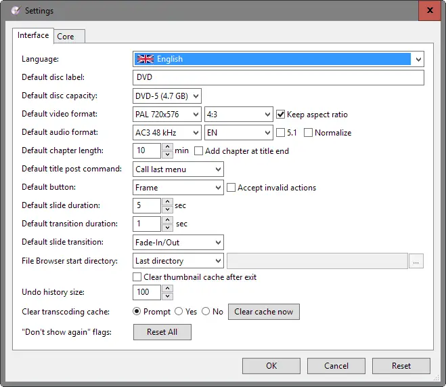446x387 pixels.
Task: Open the Last directory dropdown
Action: click(178, 261)
